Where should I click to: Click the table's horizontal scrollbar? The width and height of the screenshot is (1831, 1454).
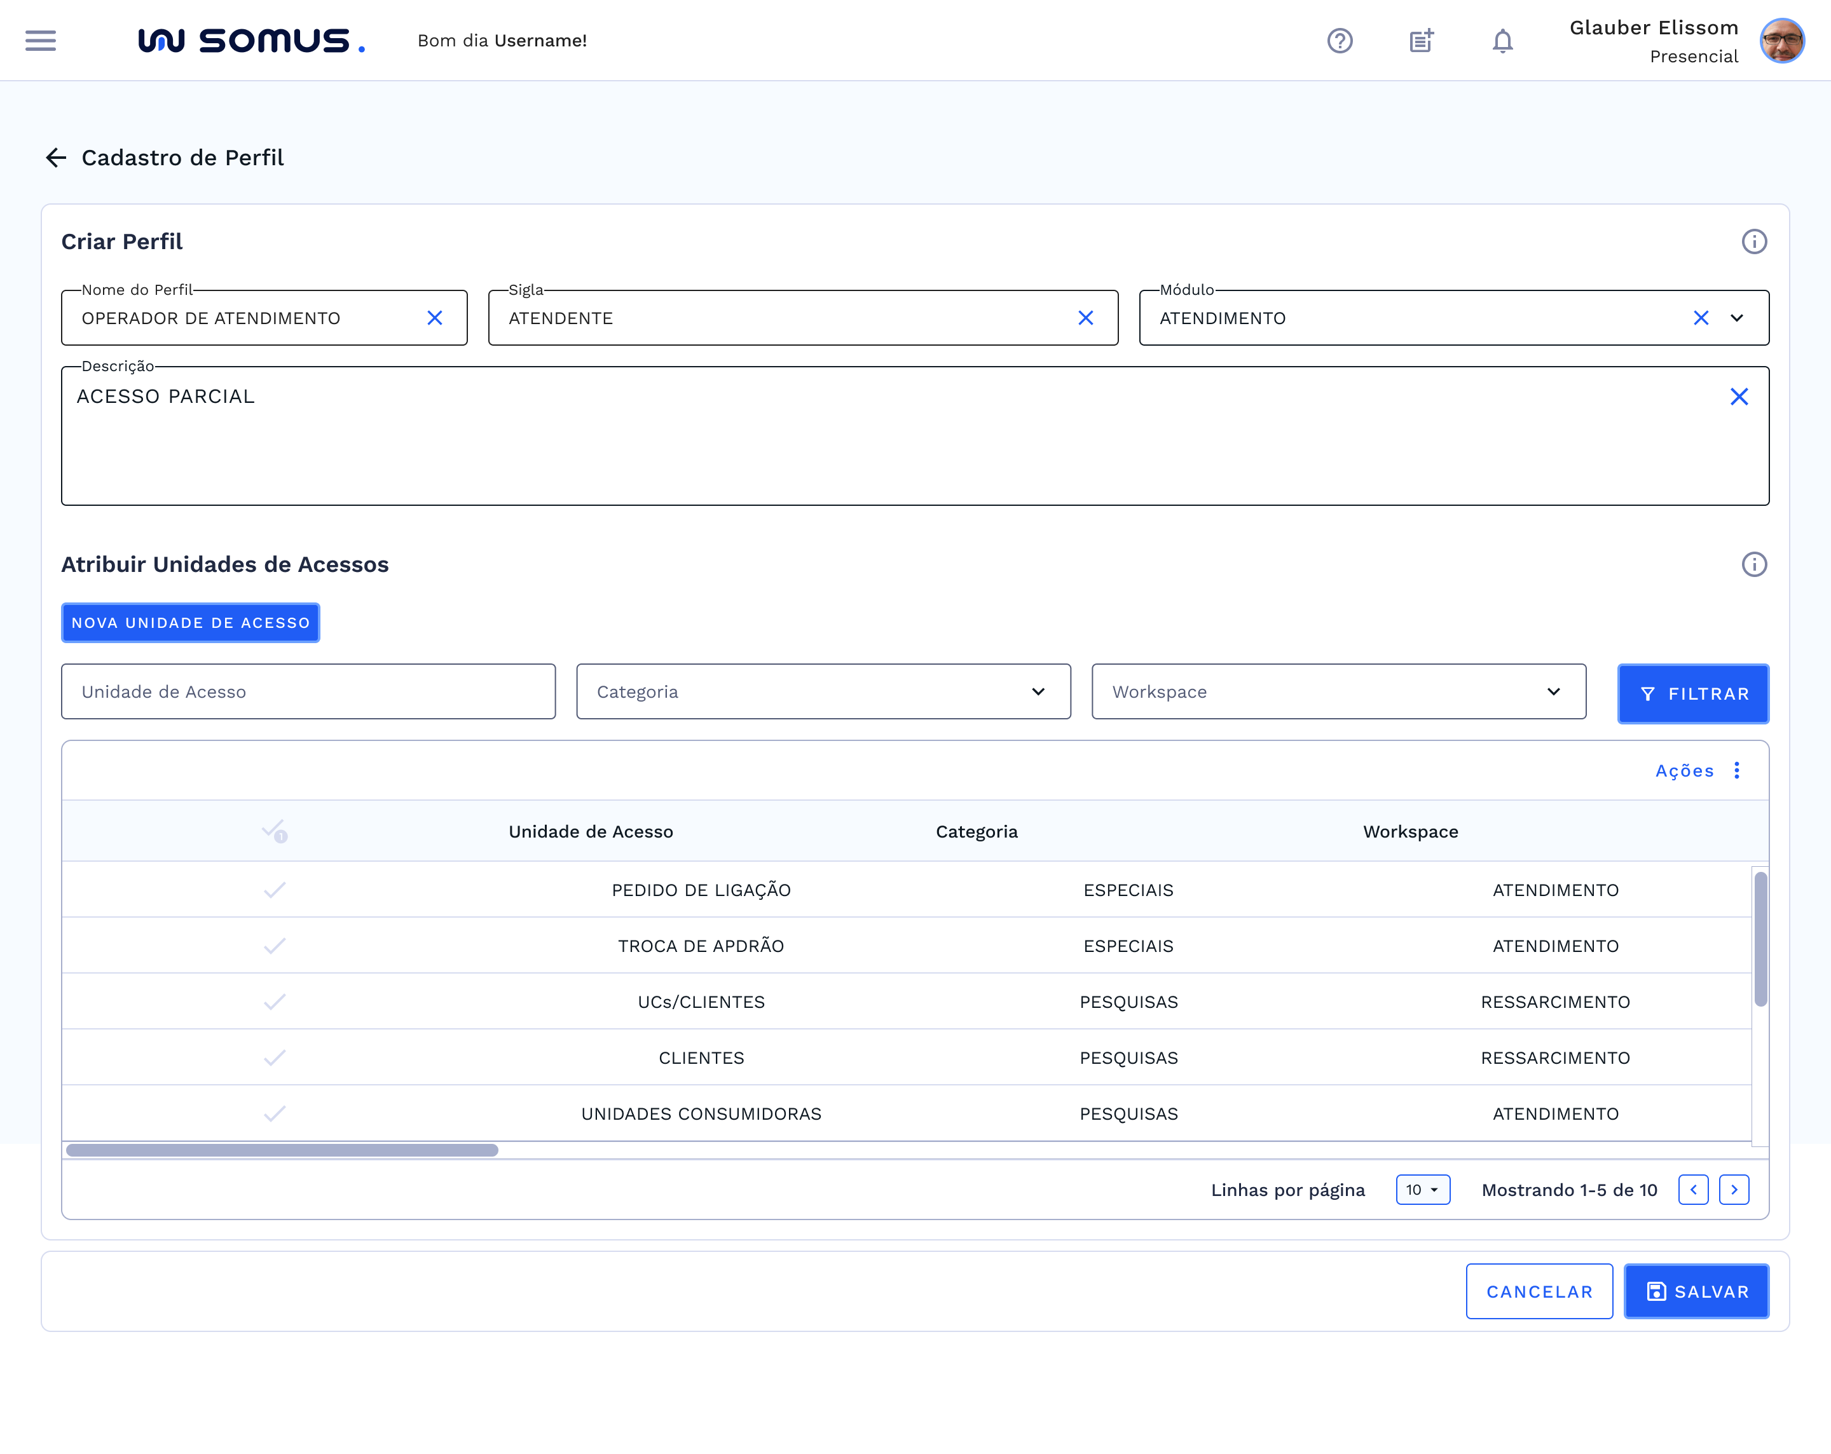click(x=282, y=1150)
